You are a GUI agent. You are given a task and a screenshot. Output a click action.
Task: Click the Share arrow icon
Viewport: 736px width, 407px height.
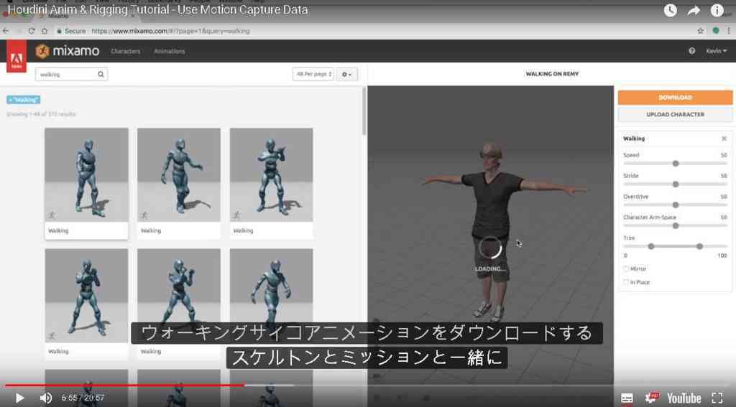694,10
